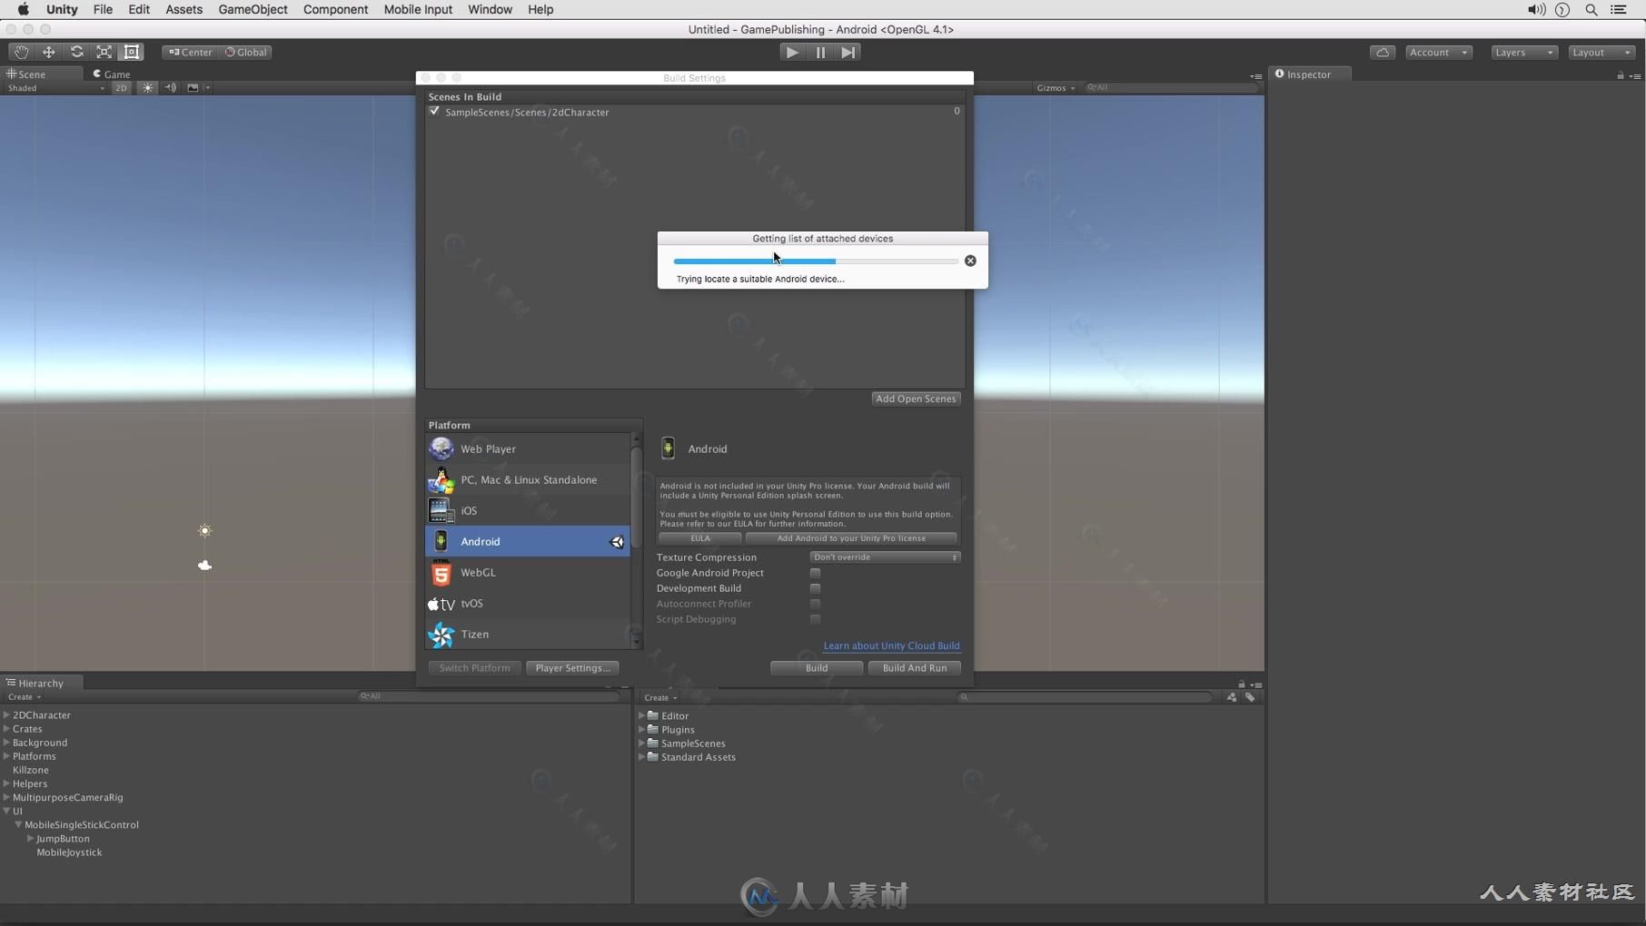Screen dimensions: 1646x926
Task: Toggle the Global handle rotation button
Action: [x=245, y=52]
